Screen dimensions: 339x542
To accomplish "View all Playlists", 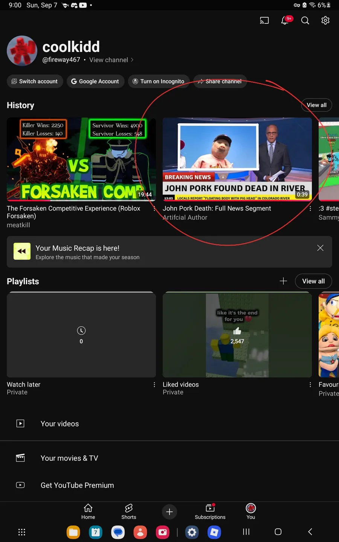I will [313, 281].
